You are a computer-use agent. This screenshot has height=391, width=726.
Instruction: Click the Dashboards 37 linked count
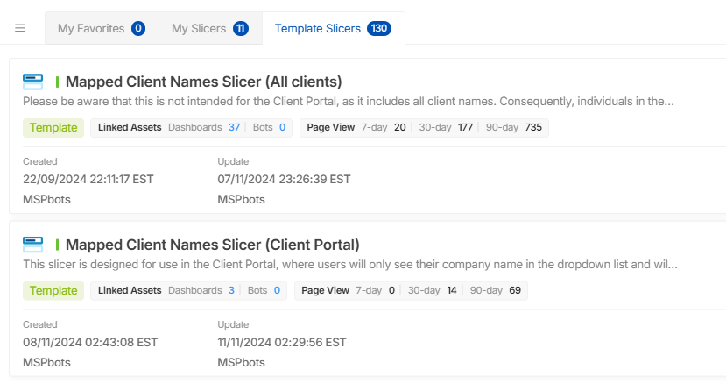point(235,127)
